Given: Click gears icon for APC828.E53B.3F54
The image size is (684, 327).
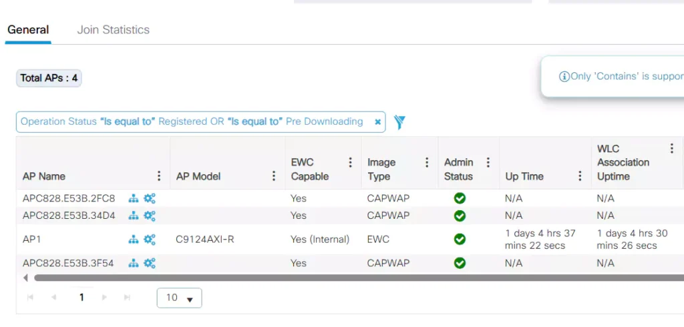Looking at the screenshot, I should point(150,263).
